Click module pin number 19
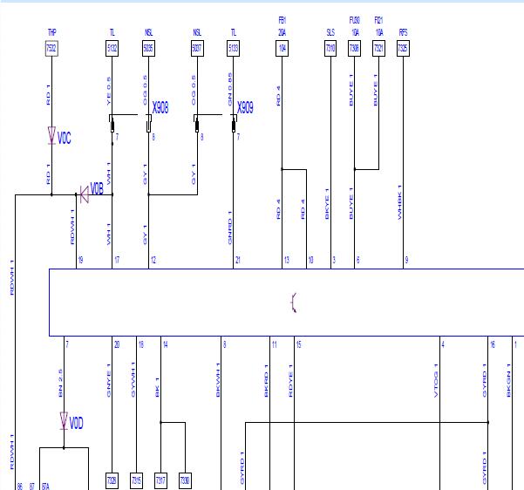 pos(80,260)
